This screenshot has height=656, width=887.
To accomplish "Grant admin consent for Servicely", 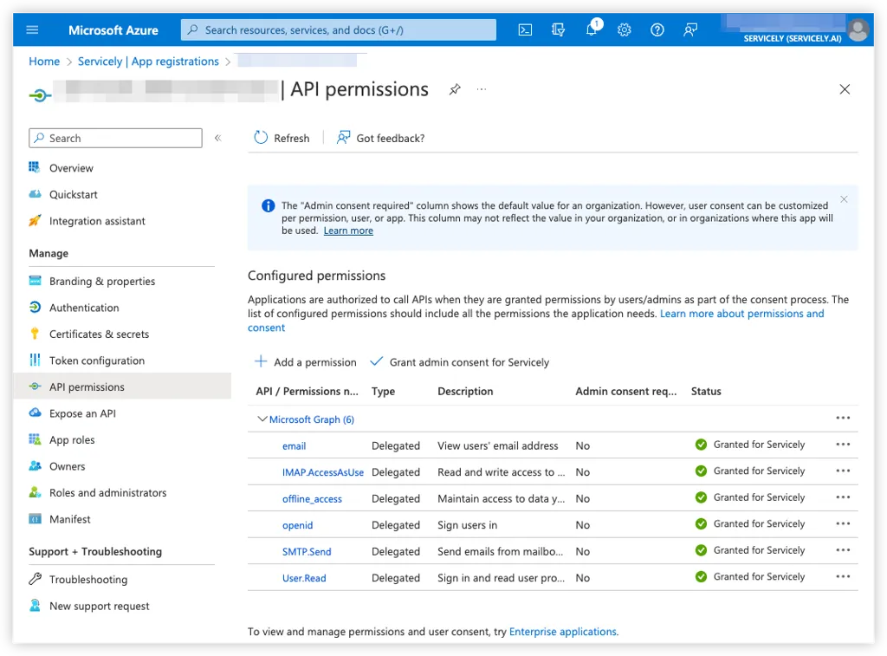I will pyautogui.click(x=459, y=362).
